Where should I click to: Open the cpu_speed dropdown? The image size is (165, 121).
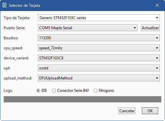(x=99, y=48)
